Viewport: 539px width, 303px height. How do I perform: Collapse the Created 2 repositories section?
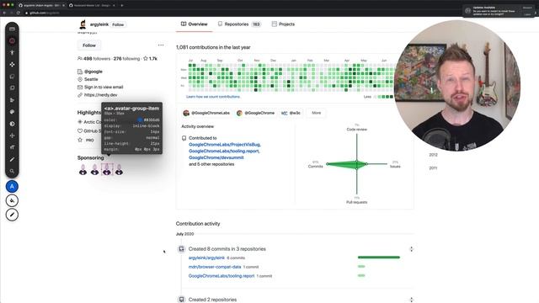point(411,300)
